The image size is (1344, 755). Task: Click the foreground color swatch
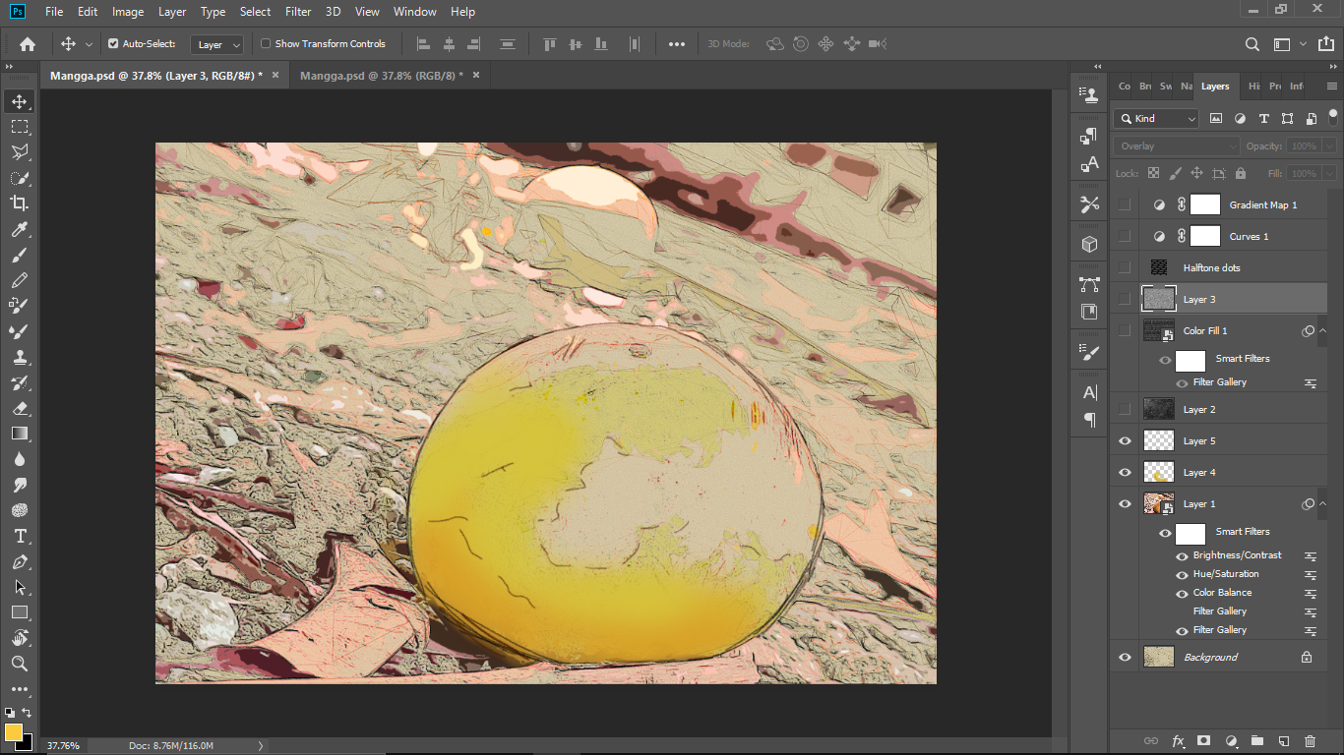point(14,731)
